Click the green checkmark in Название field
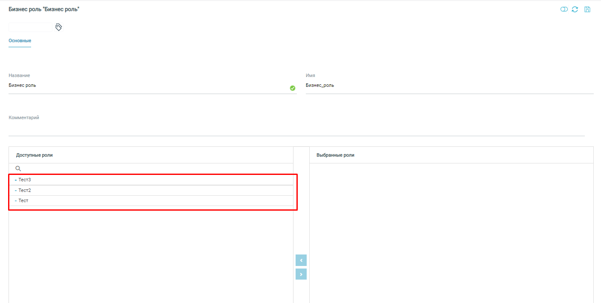This screenshot has width=601, height=303. tap(293, 88)
